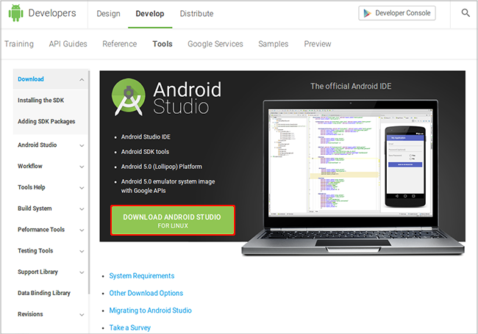Image resolution: width=478 pixels, height=334 pixels.
Task: Open the Develop tab
Action: pyautogui.click(x=150, y=14)
